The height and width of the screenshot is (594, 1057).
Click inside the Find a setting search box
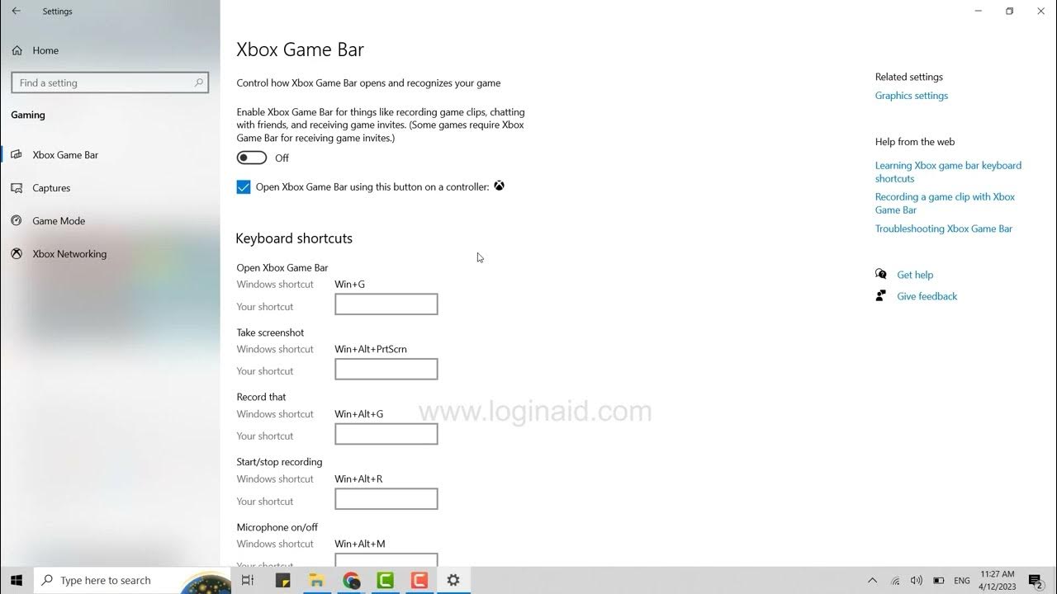click(110, 82)
